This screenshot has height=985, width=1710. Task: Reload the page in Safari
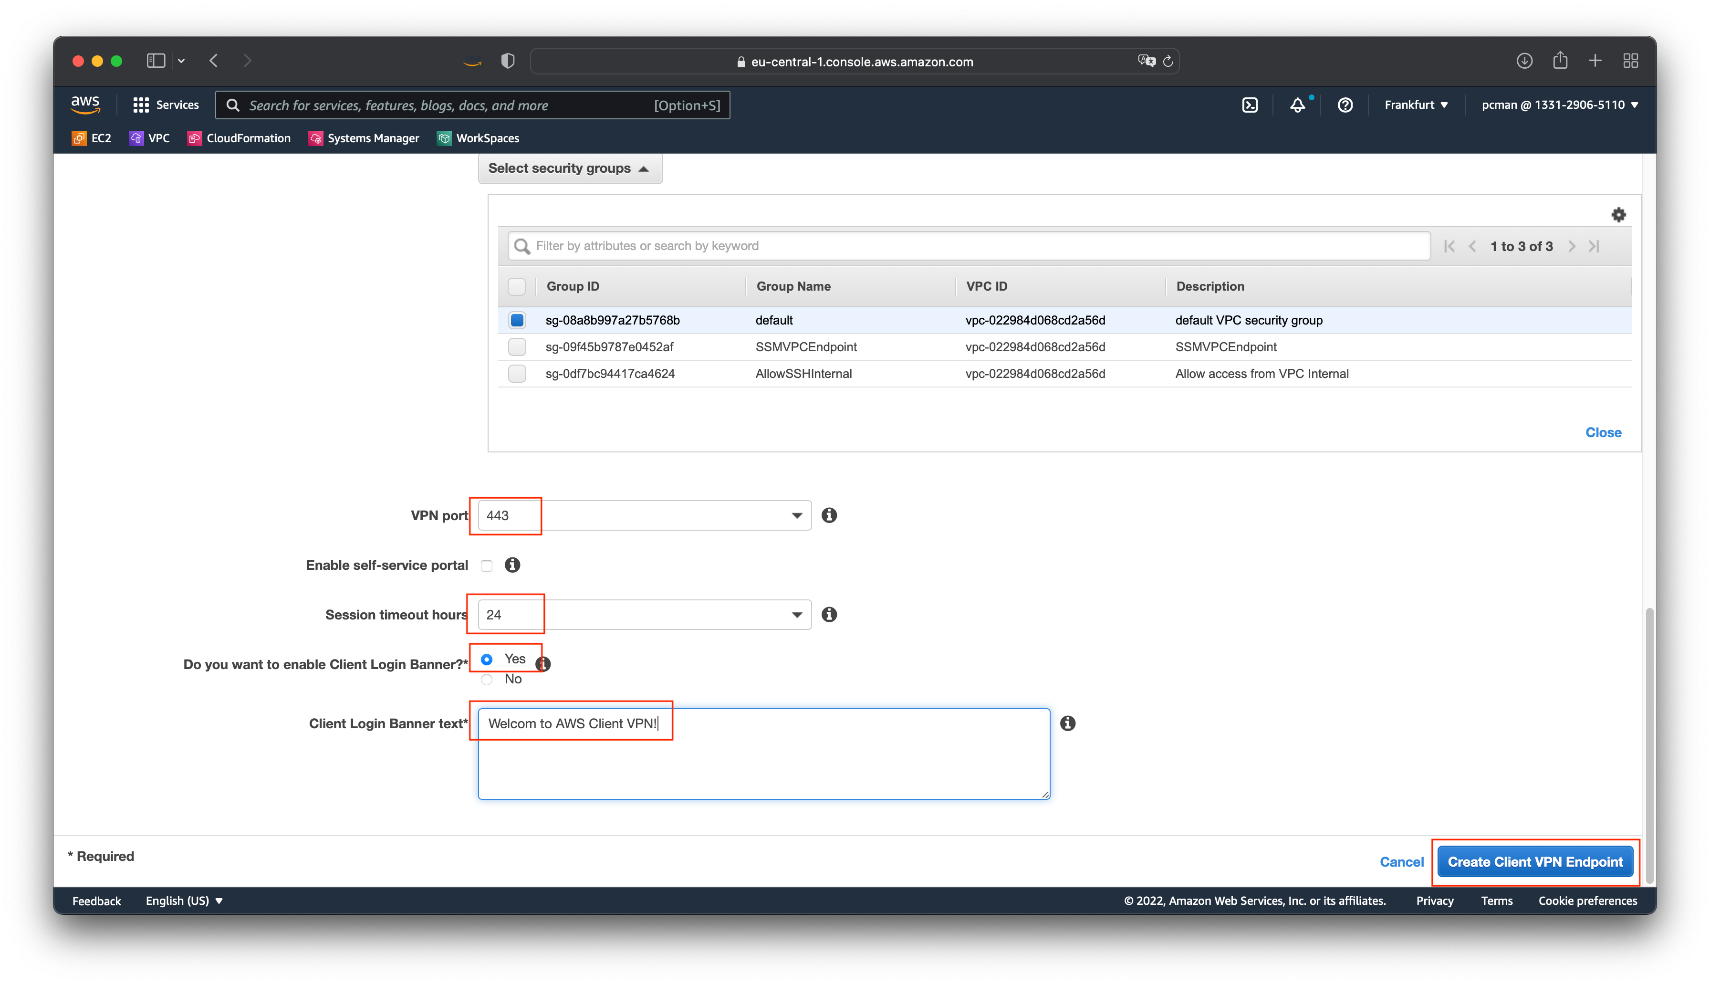(x=1168, y=62)
